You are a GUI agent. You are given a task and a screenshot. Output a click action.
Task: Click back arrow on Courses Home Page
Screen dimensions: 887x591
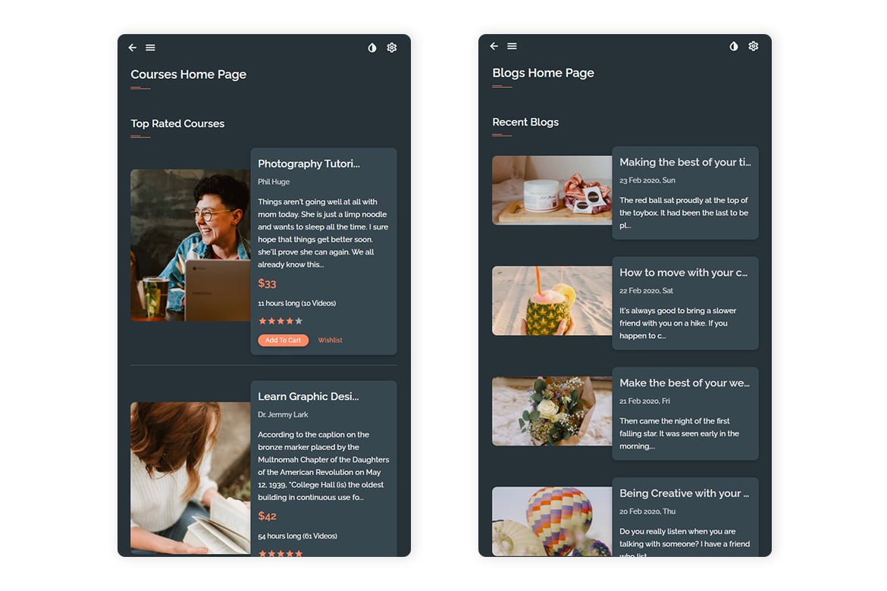133,48
